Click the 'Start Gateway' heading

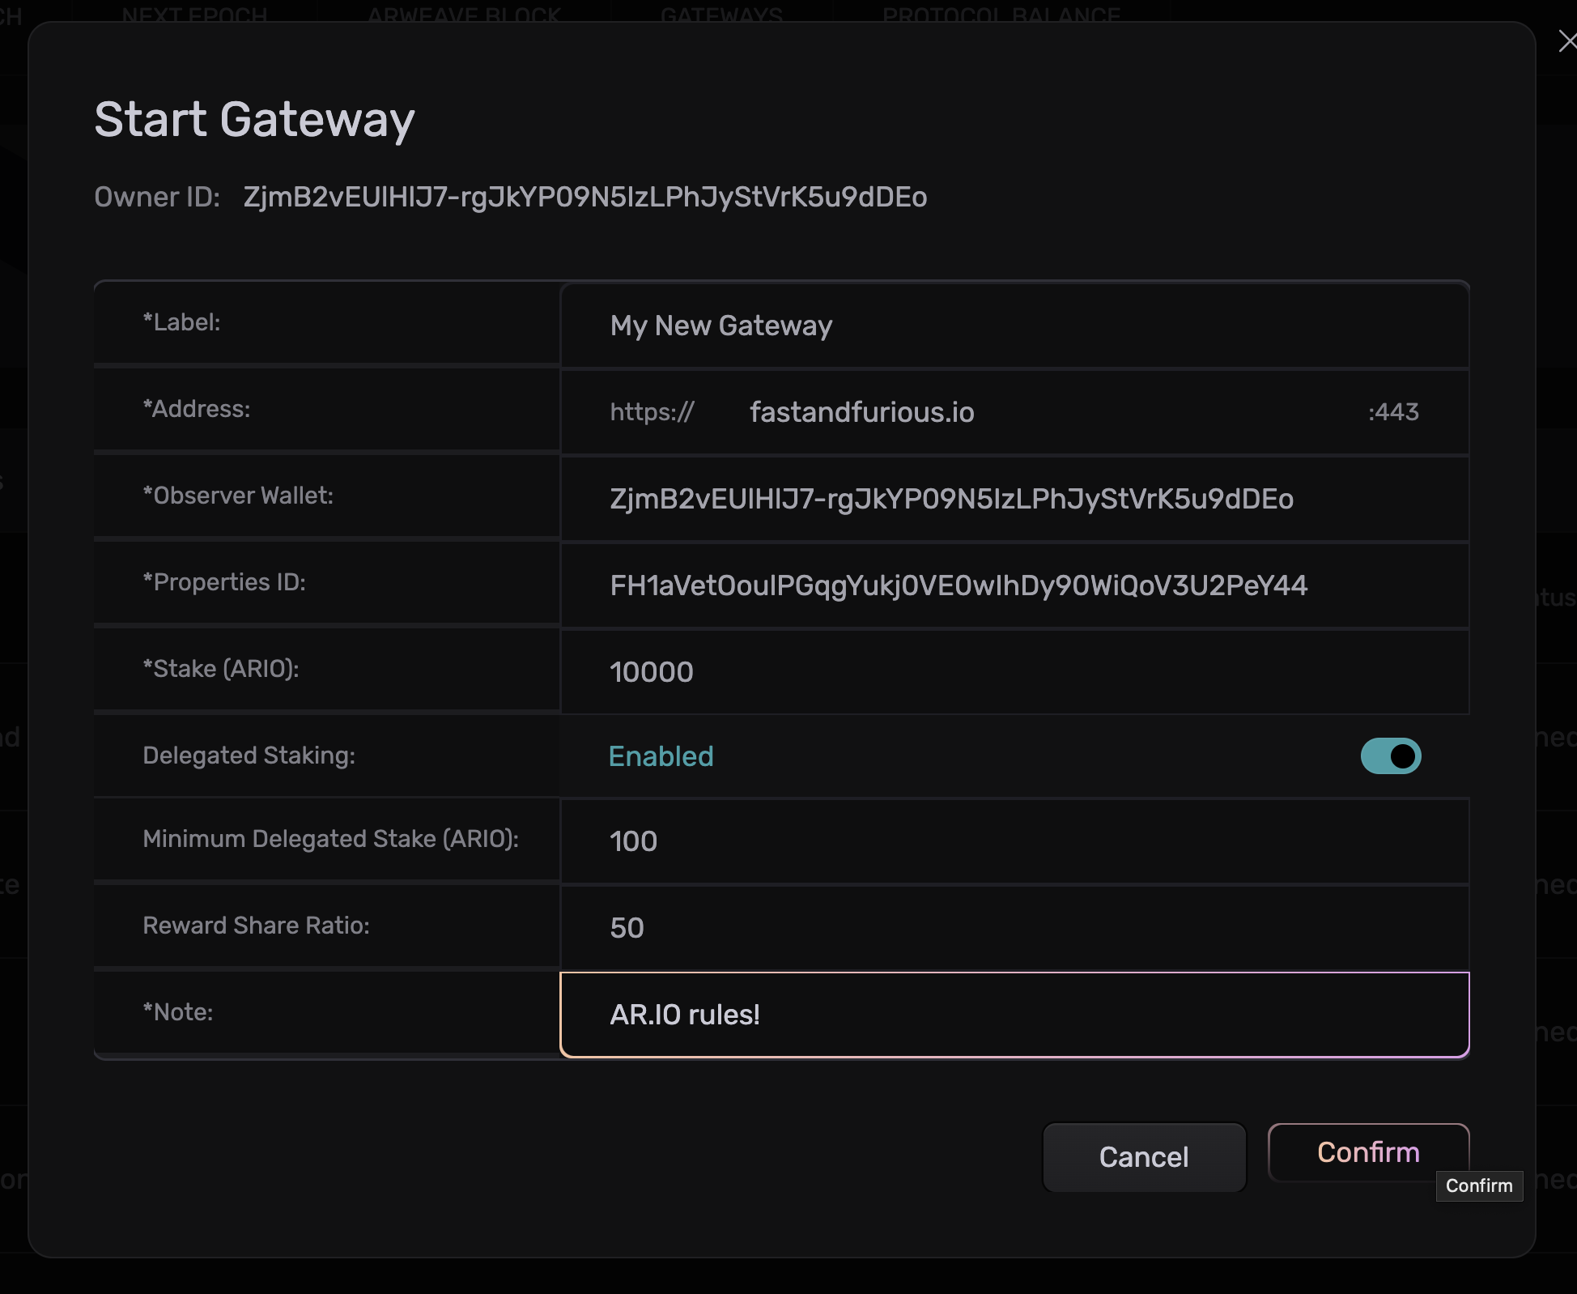pos(254,120)
